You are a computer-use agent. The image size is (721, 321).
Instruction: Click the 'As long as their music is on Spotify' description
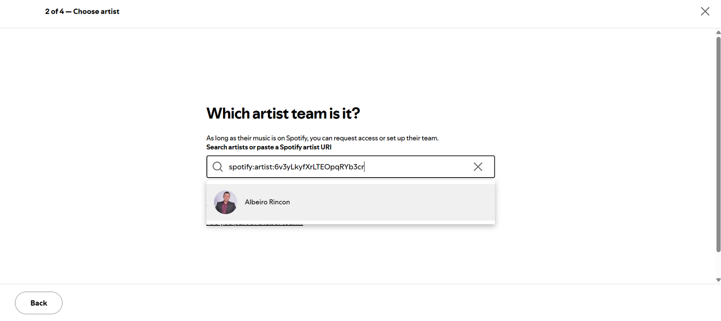click(322, 138)
